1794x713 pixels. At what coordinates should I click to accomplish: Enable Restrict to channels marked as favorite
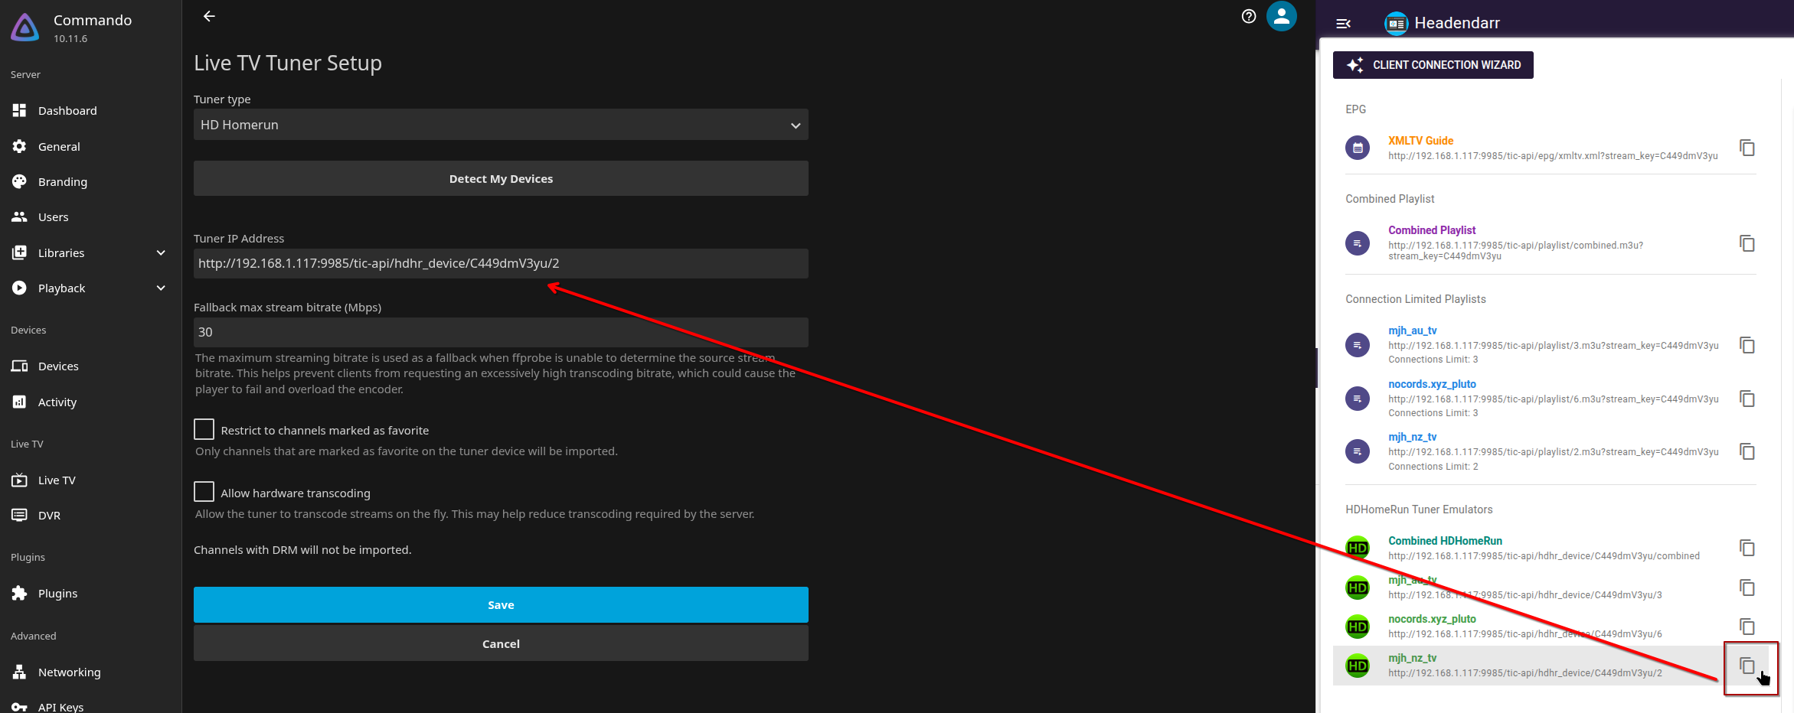pyautogui.click(x=204, y=429)
